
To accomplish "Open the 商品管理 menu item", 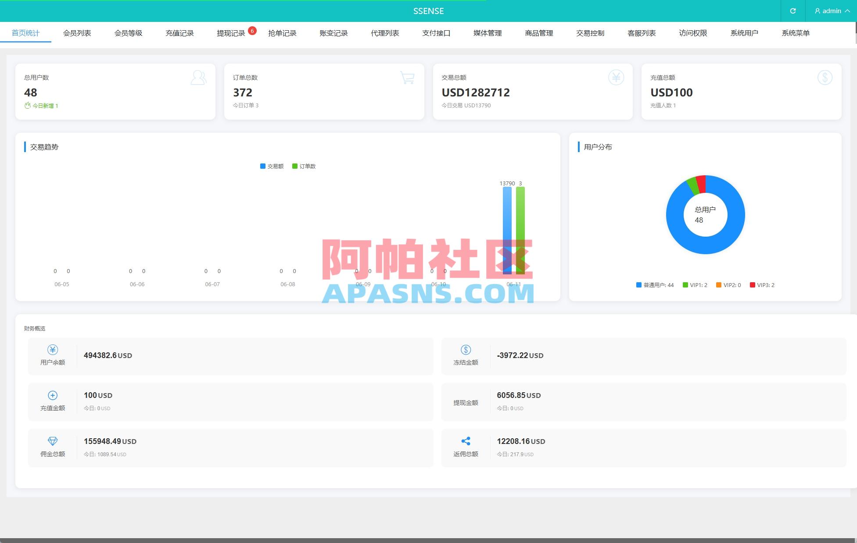I will (538, 32).
